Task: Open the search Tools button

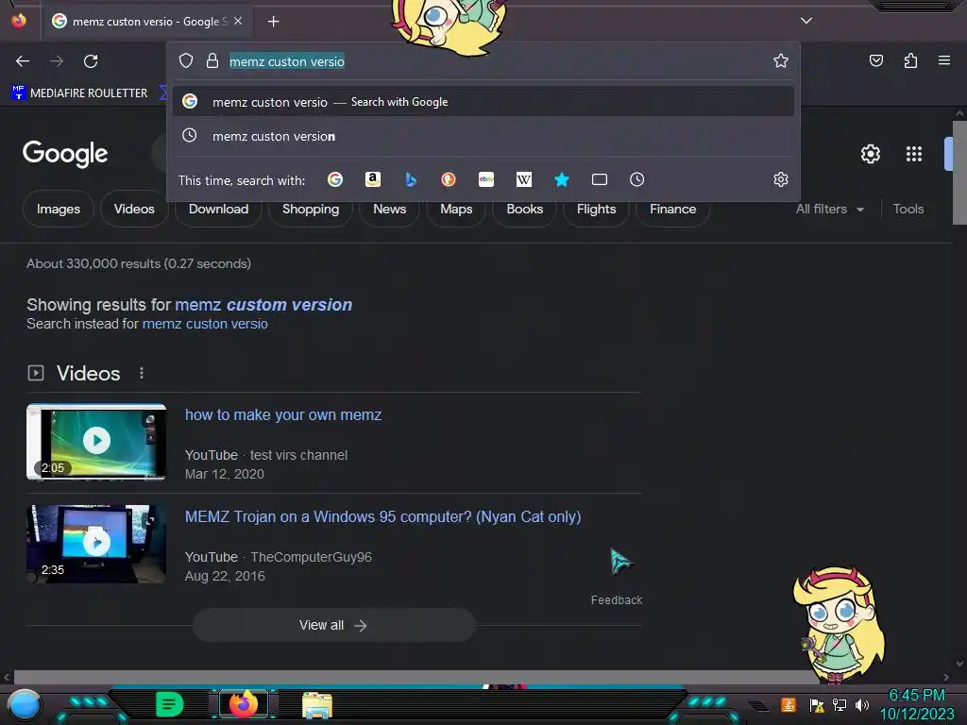Action: point(908,209)
